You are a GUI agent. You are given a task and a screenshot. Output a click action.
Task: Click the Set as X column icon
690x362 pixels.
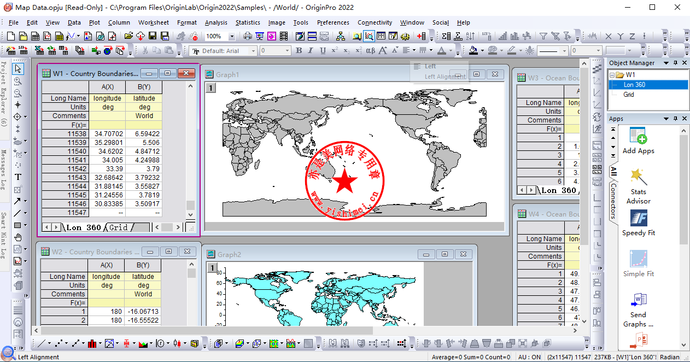tap(608, 36)
